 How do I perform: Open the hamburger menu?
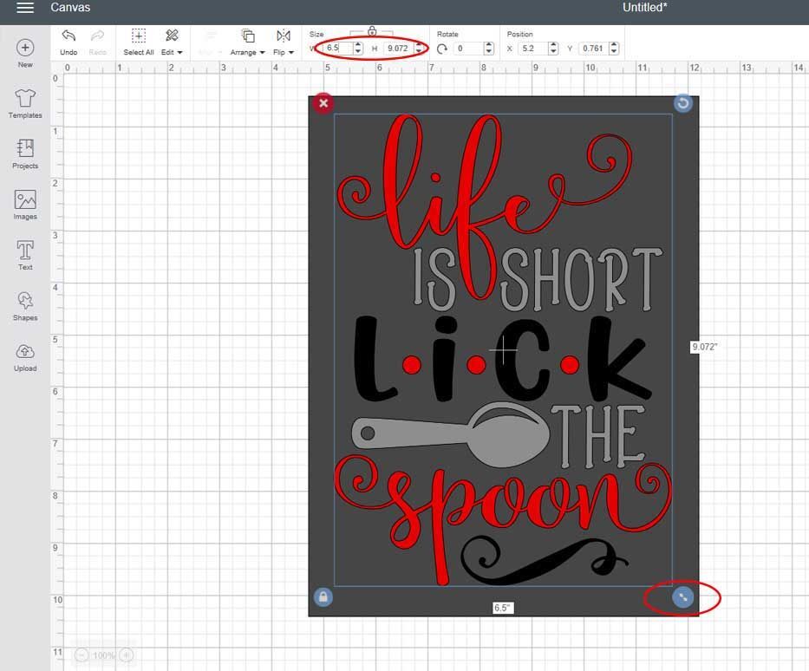coord(23,7)
